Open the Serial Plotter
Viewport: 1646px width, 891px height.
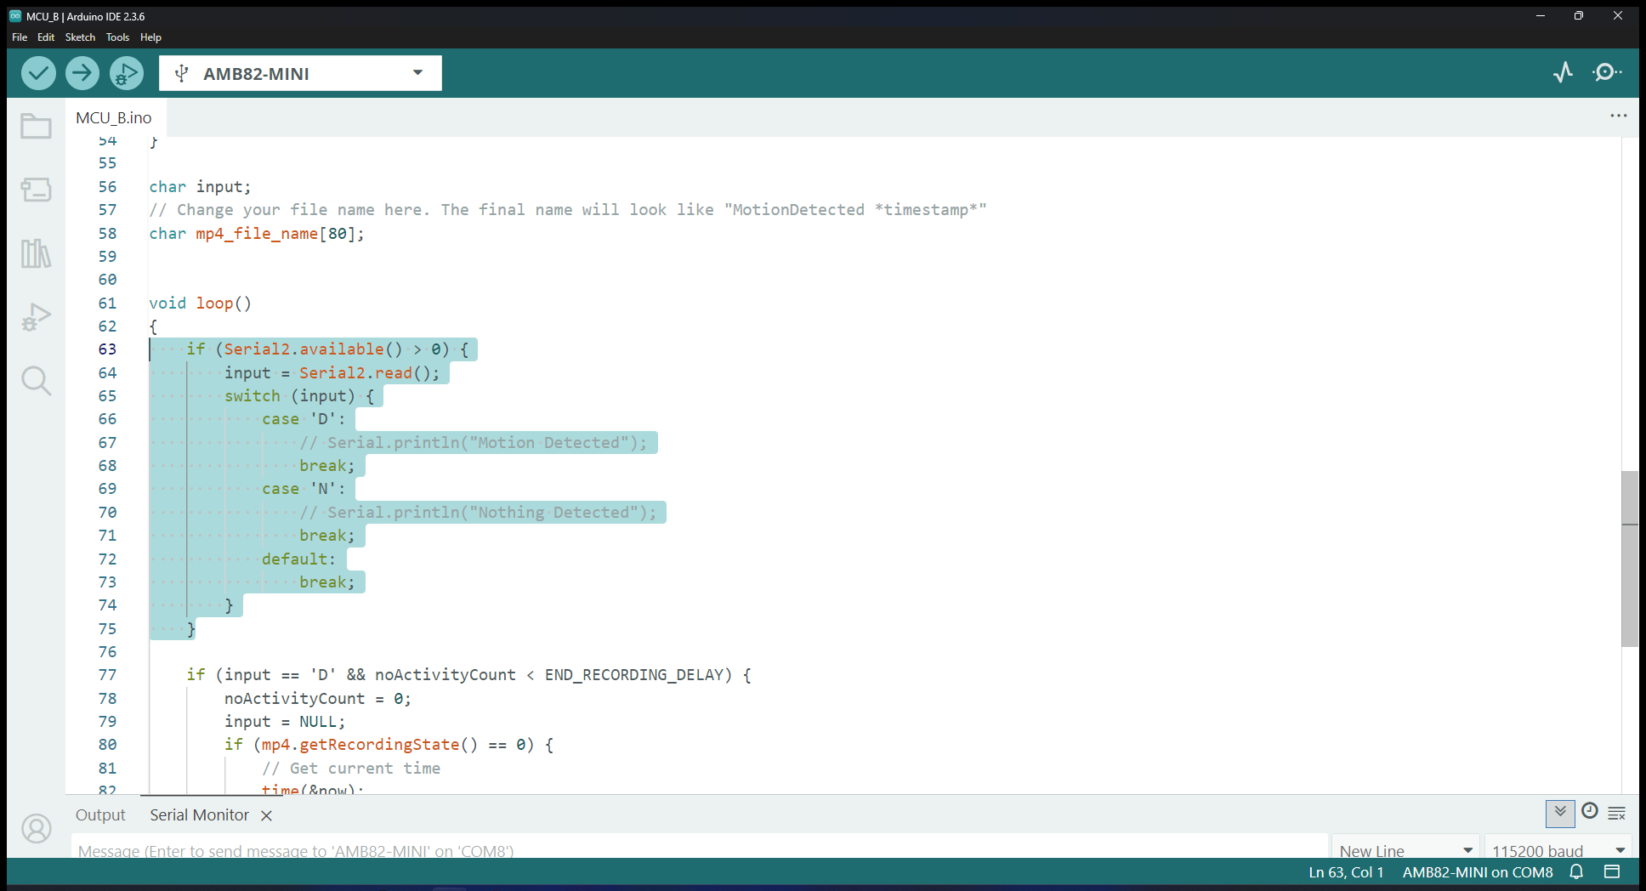coord(1563,73)
